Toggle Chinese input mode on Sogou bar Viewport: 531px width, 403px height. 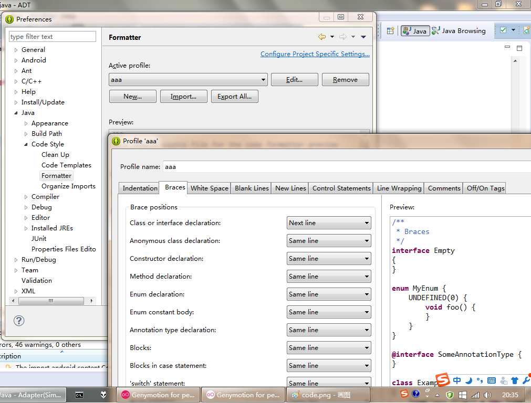tap(457, 380)
